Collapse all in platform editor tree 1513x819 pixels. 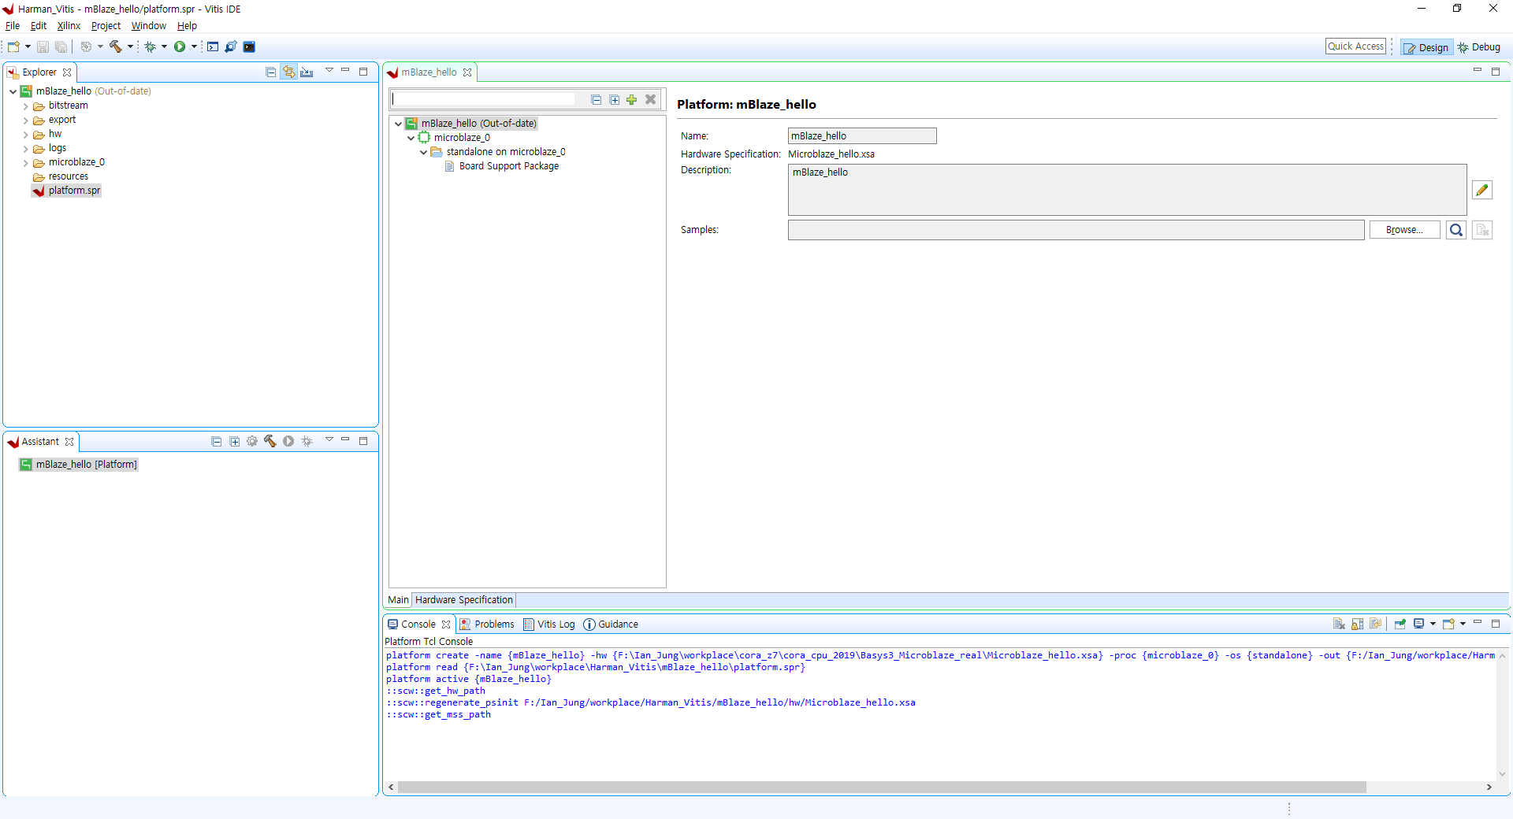tap(597, 100)
